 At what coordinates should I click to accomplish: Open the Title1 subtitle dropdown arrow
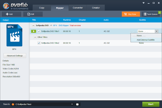coord(156,31)
